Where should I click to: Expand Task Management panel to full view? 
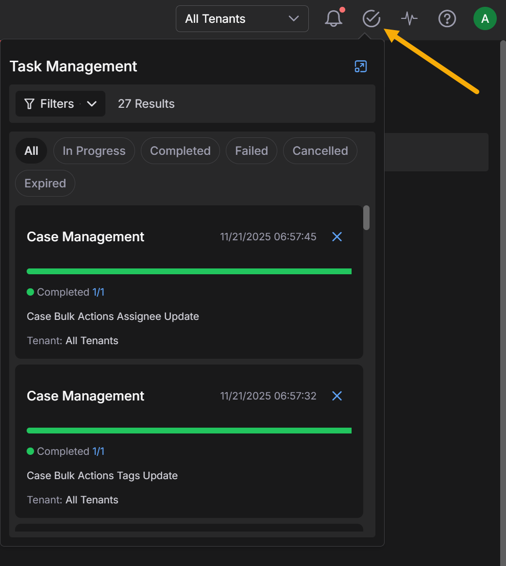[360, 67]
